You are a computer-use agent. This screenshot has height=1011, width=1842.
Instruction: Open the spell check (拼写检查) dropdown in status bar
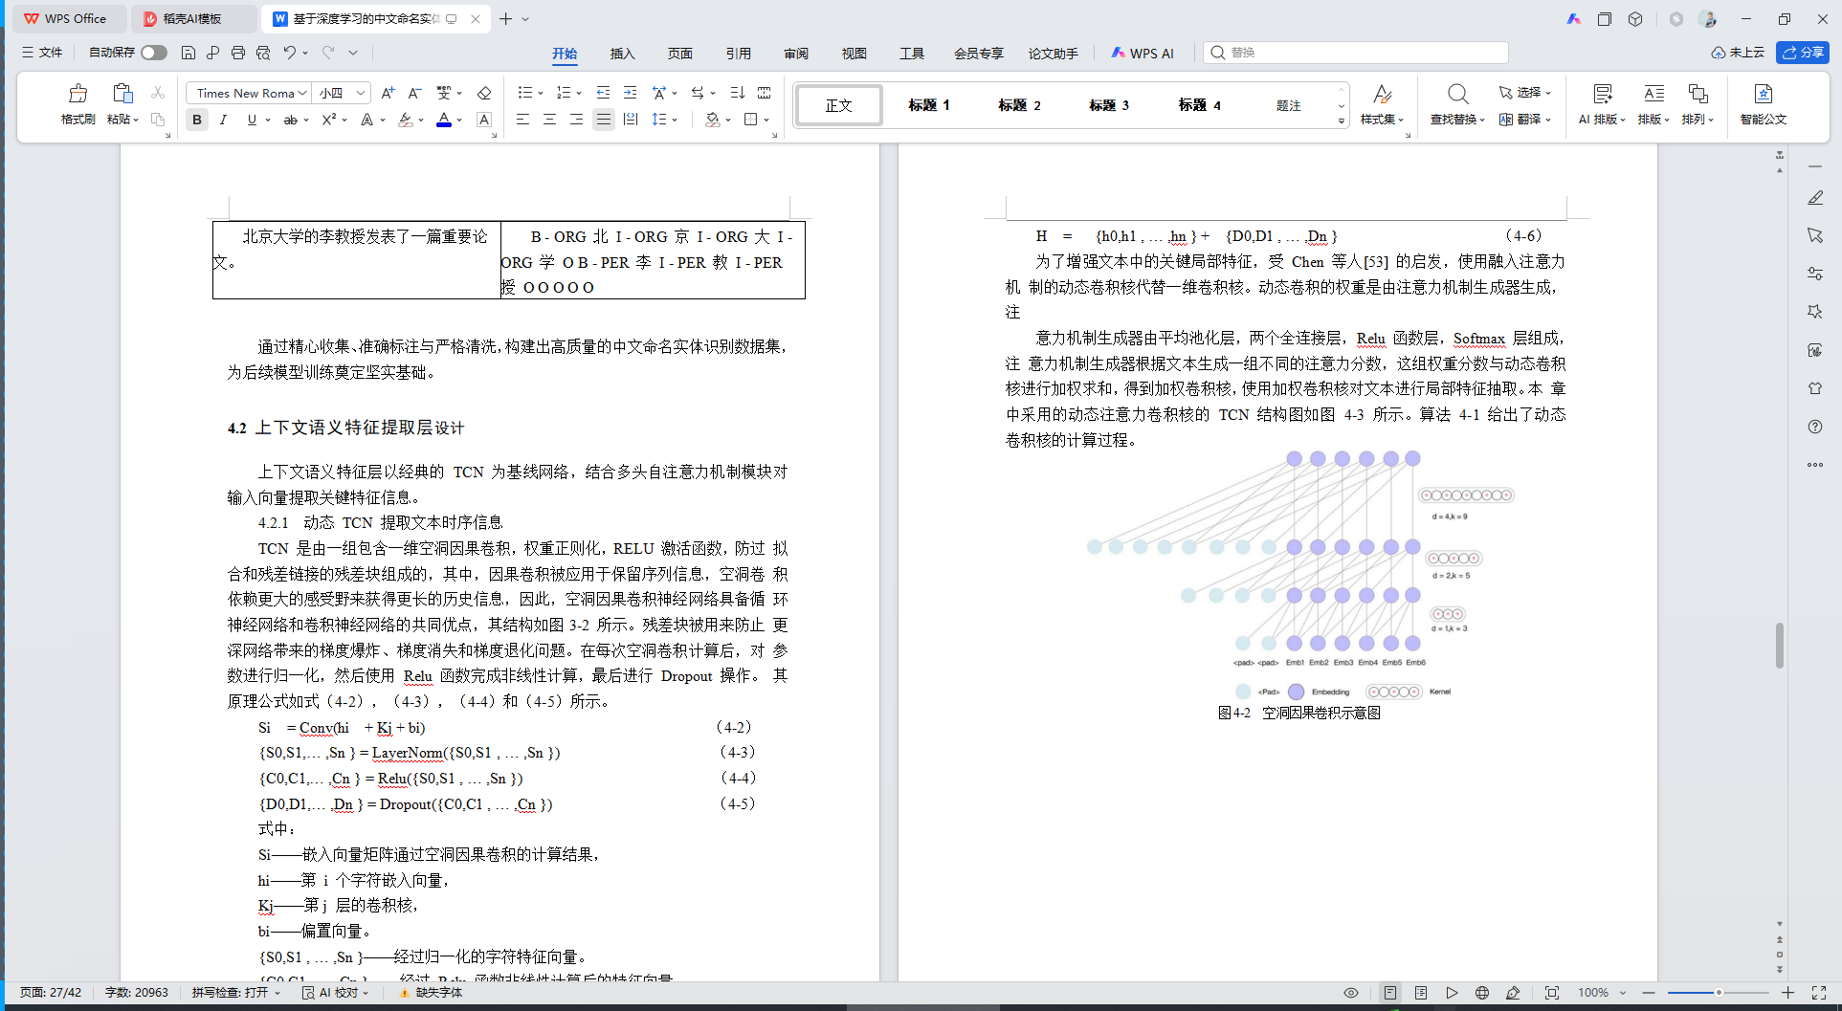tap(235, 993)
